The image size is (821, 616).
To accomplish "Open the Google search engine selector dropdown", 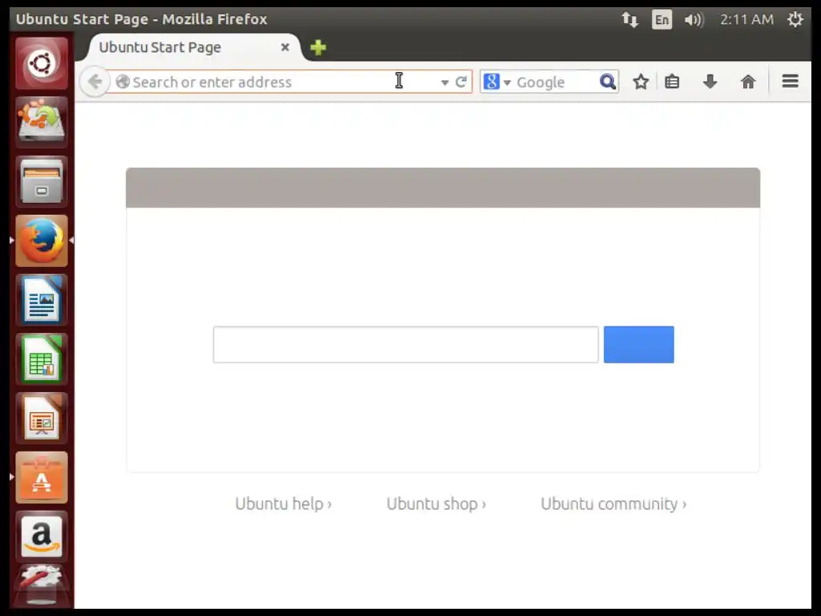I will pos(496,82).
